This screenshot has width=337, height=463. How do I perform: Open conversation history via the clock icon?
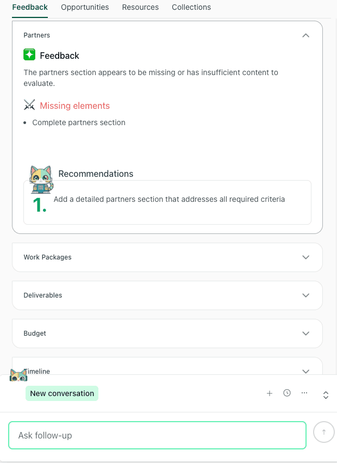coord(287,393)
